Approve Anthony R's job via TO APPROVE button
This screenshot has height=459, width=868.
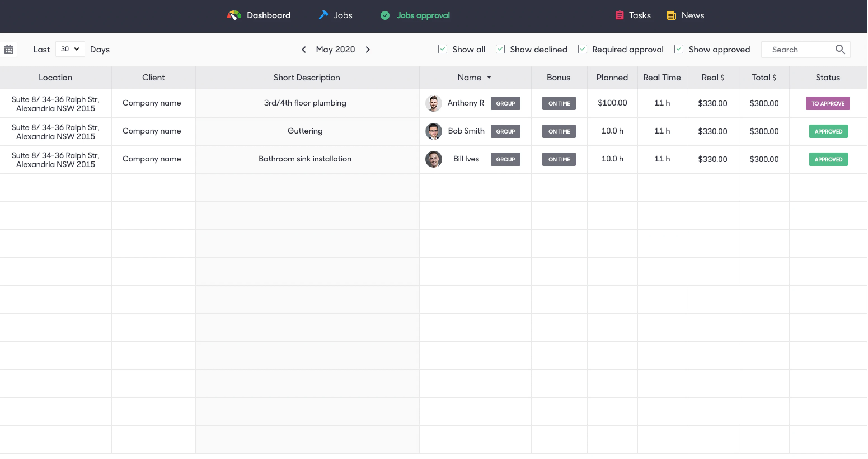827,103
